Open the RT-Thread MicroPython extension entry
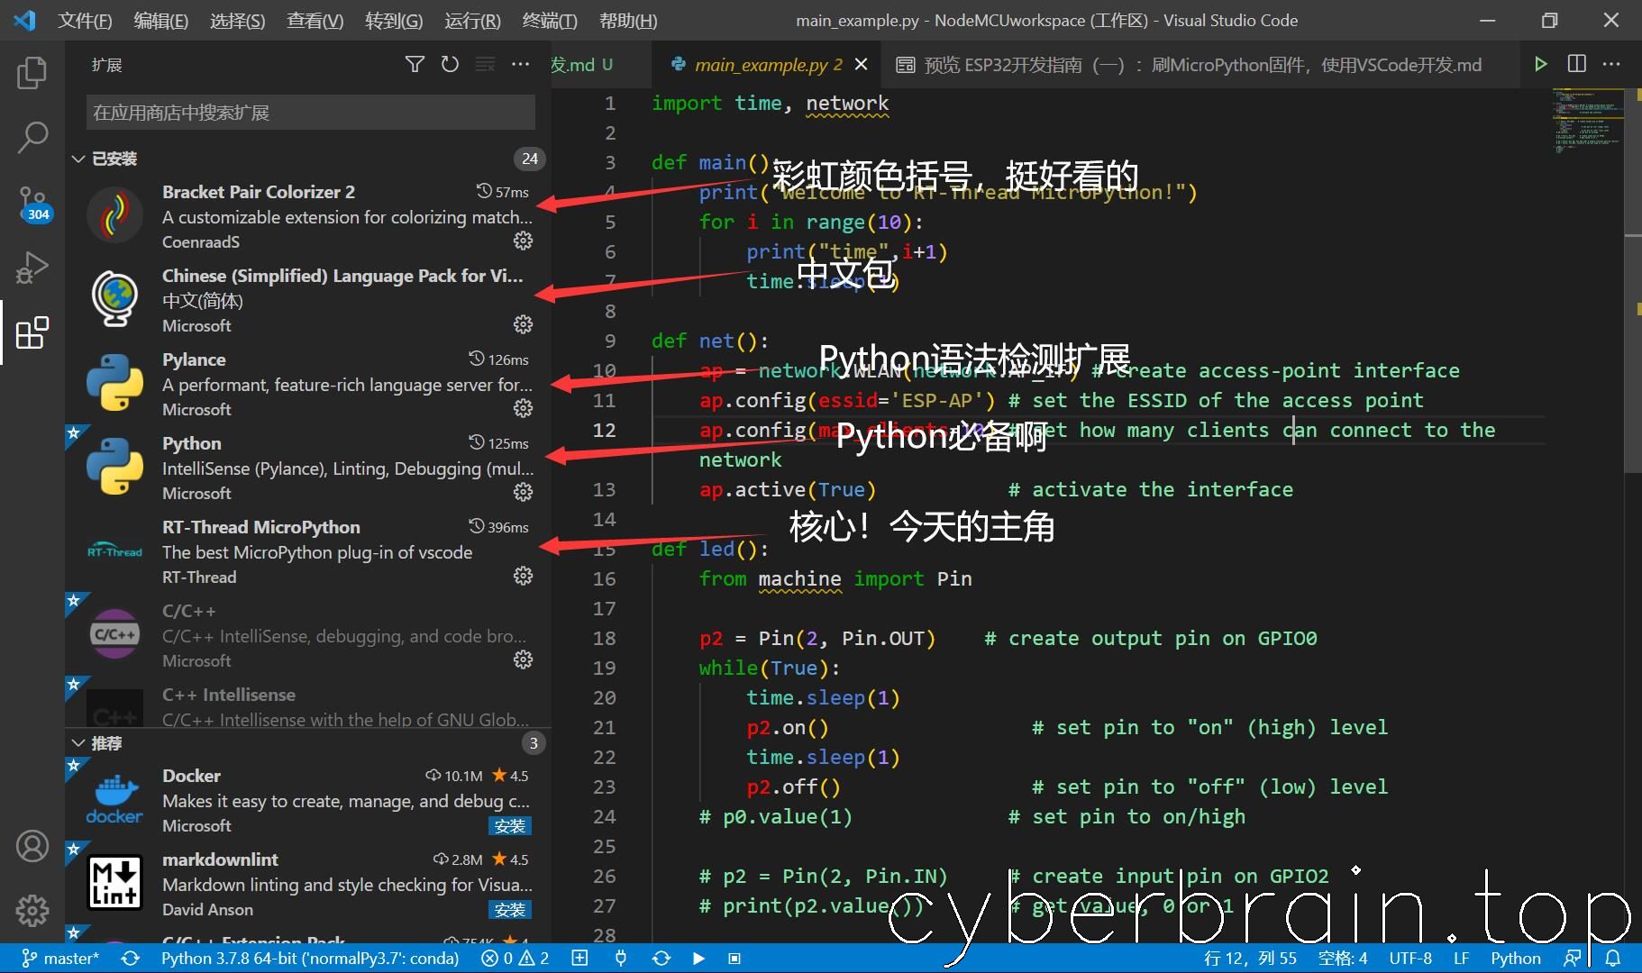Viewport: 1642px width, 973px height. click(x=306, y=551)
